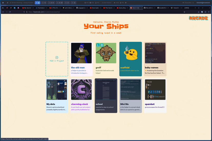This screenshot has height=141, width=212.
Task: Open the scaffold project thumbnail
Action: (131, 53)
